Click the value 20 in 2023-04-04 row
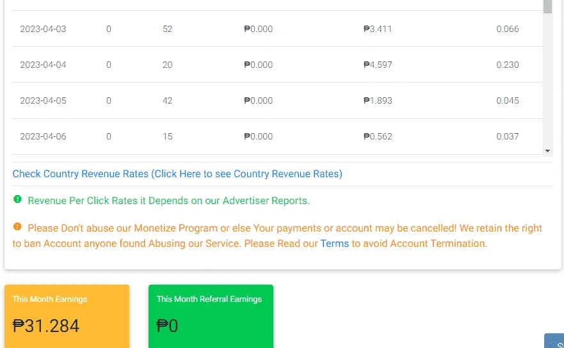The width and height of the screenshot is (564, 348). tap(167, 65)
